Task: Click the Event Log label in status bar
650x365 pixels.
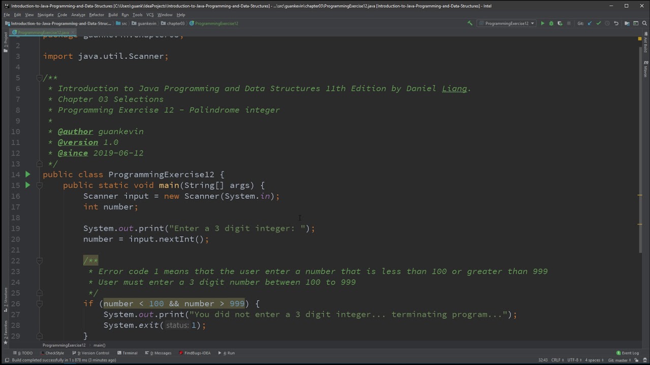Action: point(630,353)
